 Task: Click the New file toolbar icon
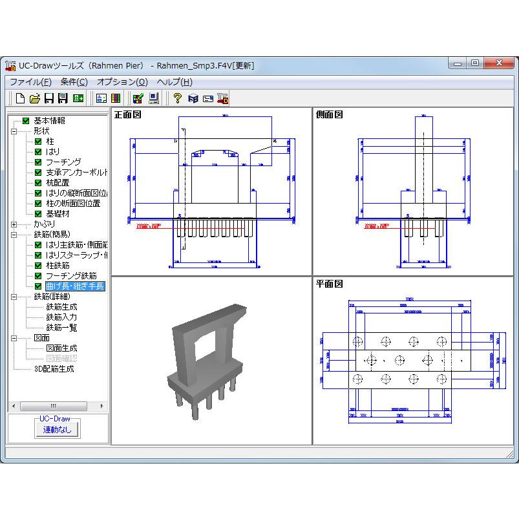[x=20, y=98]
